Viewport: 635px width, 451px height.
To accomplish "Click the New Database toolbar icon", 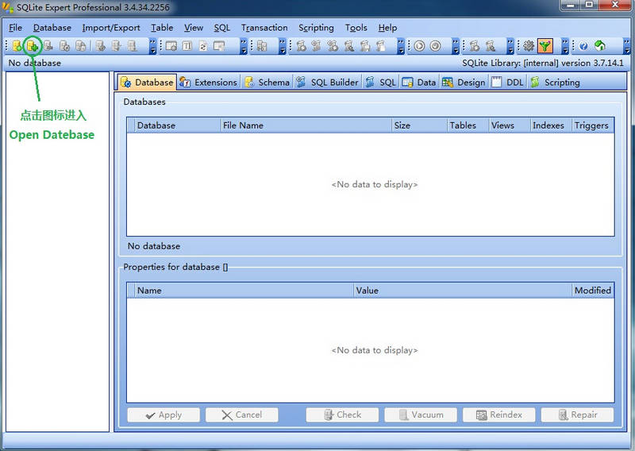I will tap(17, 46).
